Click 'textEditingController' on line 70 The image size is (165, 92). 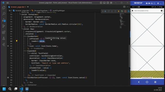click(52, 56)
